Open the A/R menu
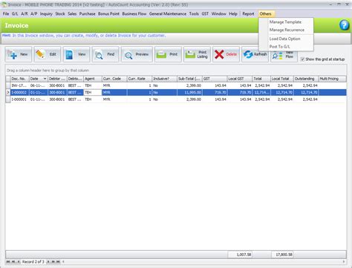 click(25, 14)
